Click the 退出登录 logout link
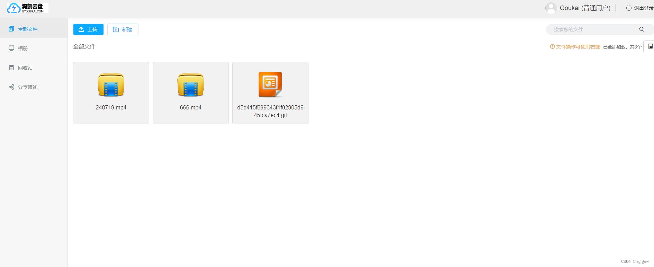The width and height of the screenshot is (654, 267). (640, 8)
